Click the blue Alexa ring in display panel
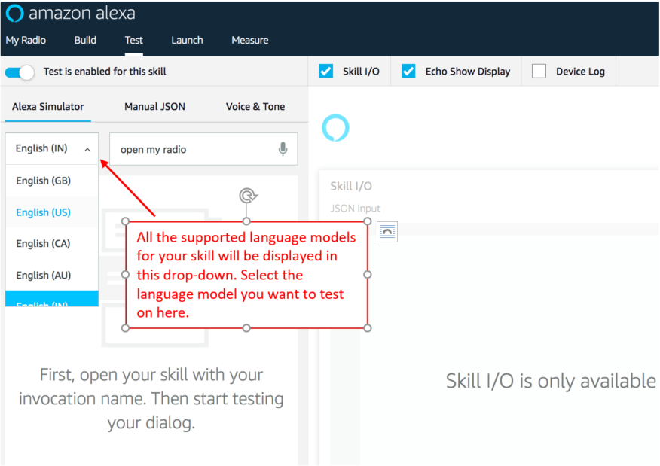Viewport: 660px width, 466px height. click(335, 128)
